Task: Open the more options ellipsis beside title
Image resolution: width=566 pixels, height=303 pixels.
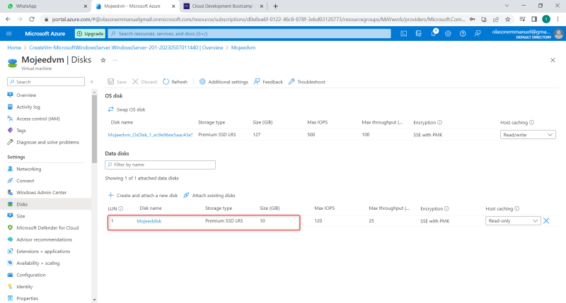Action: tap(115, 60)
